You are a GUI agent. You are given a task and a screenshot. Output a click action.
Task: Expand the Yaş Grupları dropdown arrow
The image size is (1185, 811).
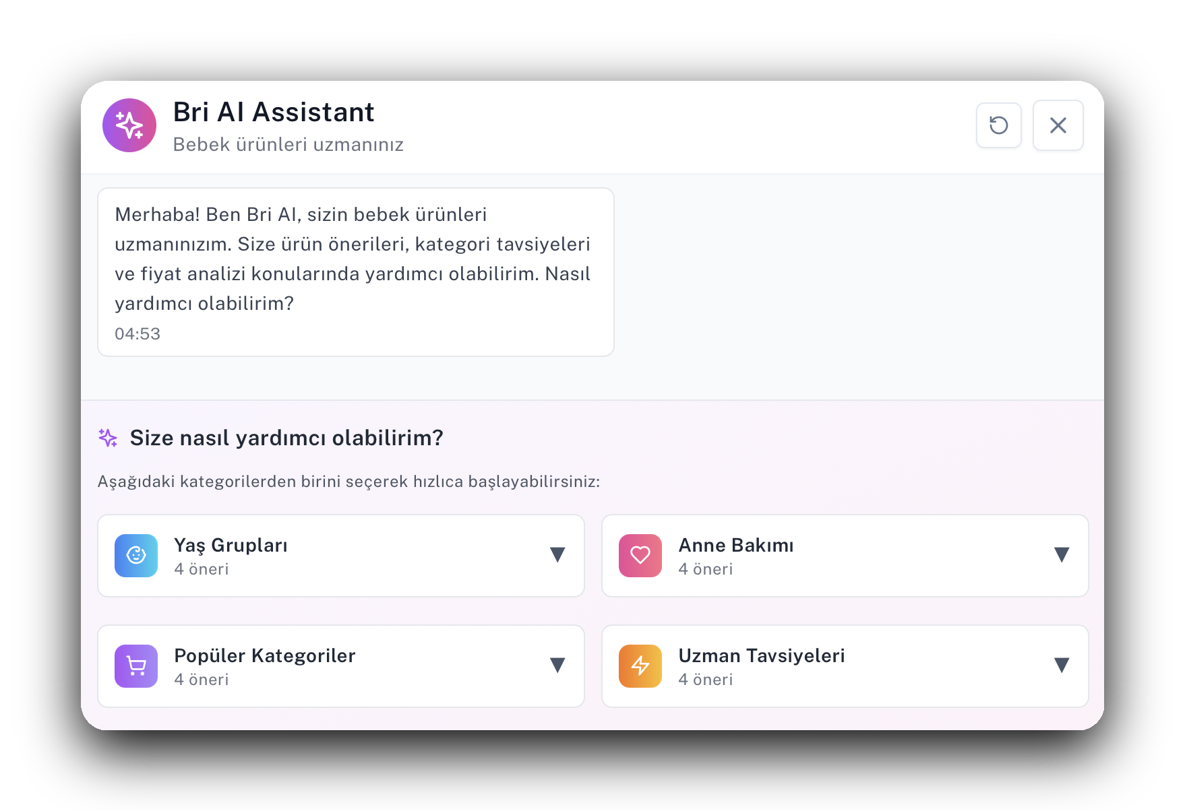[557, 555]
